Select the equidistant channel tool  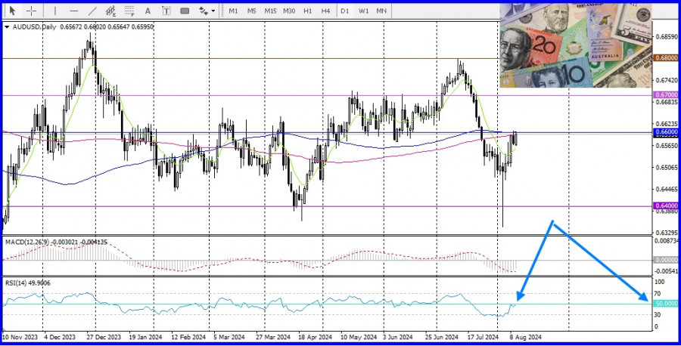click(110, 11)
